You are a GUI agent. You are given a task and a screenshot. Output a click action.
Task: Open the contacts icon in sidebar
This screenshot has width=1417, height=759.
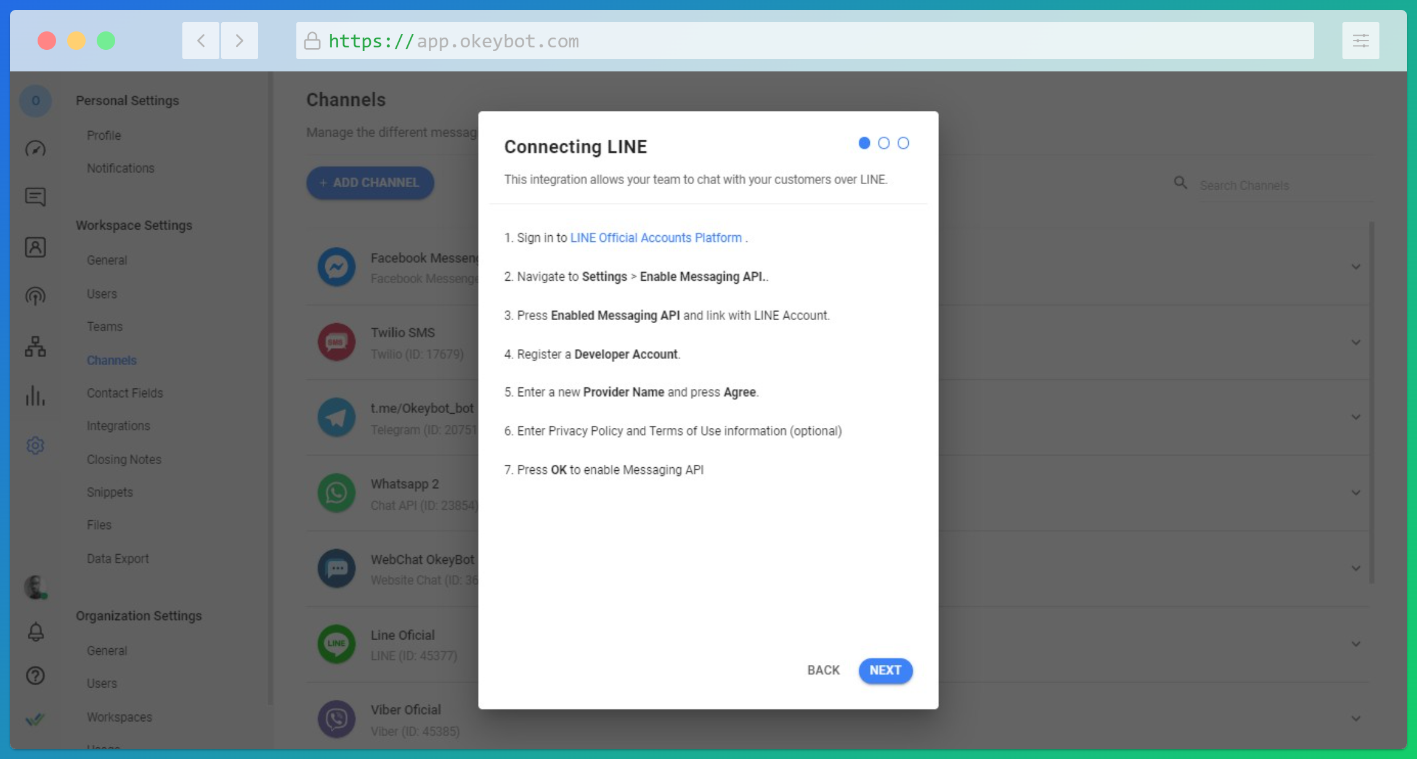coord(35,247)
